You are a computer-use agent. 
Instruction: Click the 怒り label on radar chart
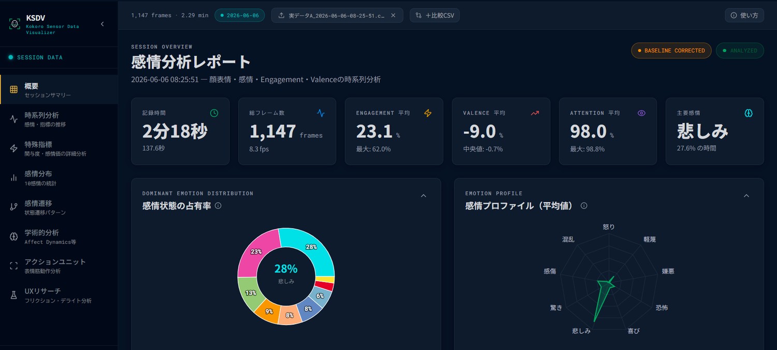[609, 227]
